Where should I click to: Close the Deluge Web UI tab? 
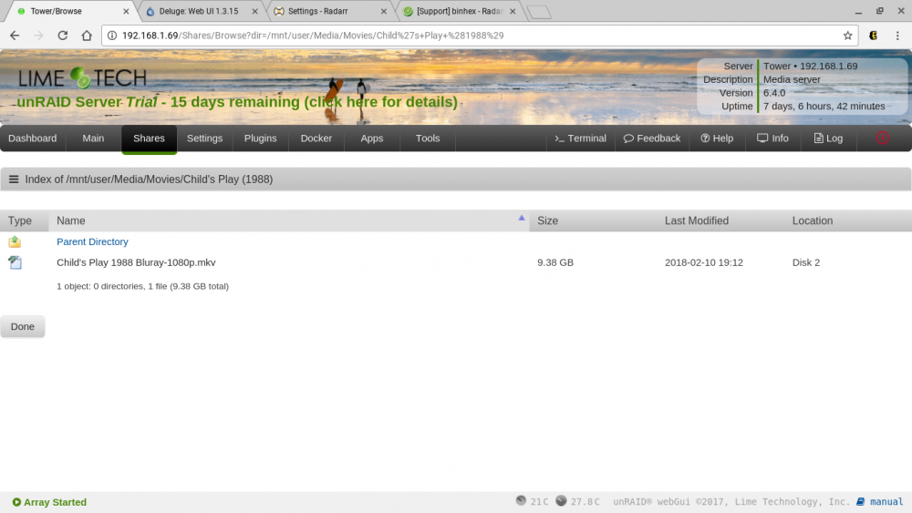pos(254,11)
